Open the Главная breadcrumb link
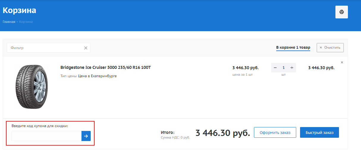The height and width of the screenshot is (152, 361). coord(9,22)
